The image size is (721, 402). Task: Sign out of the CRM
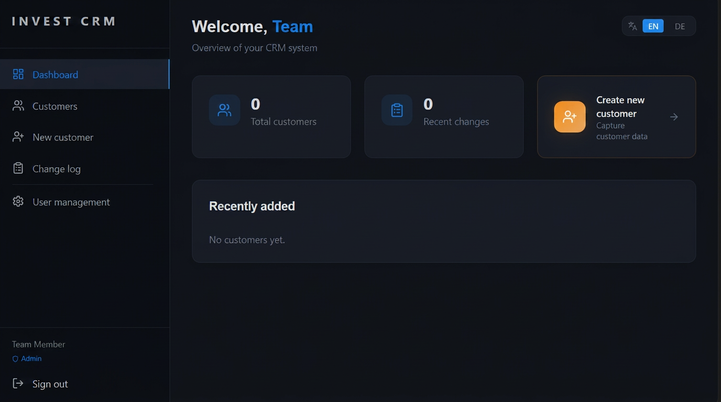(40, 384)
